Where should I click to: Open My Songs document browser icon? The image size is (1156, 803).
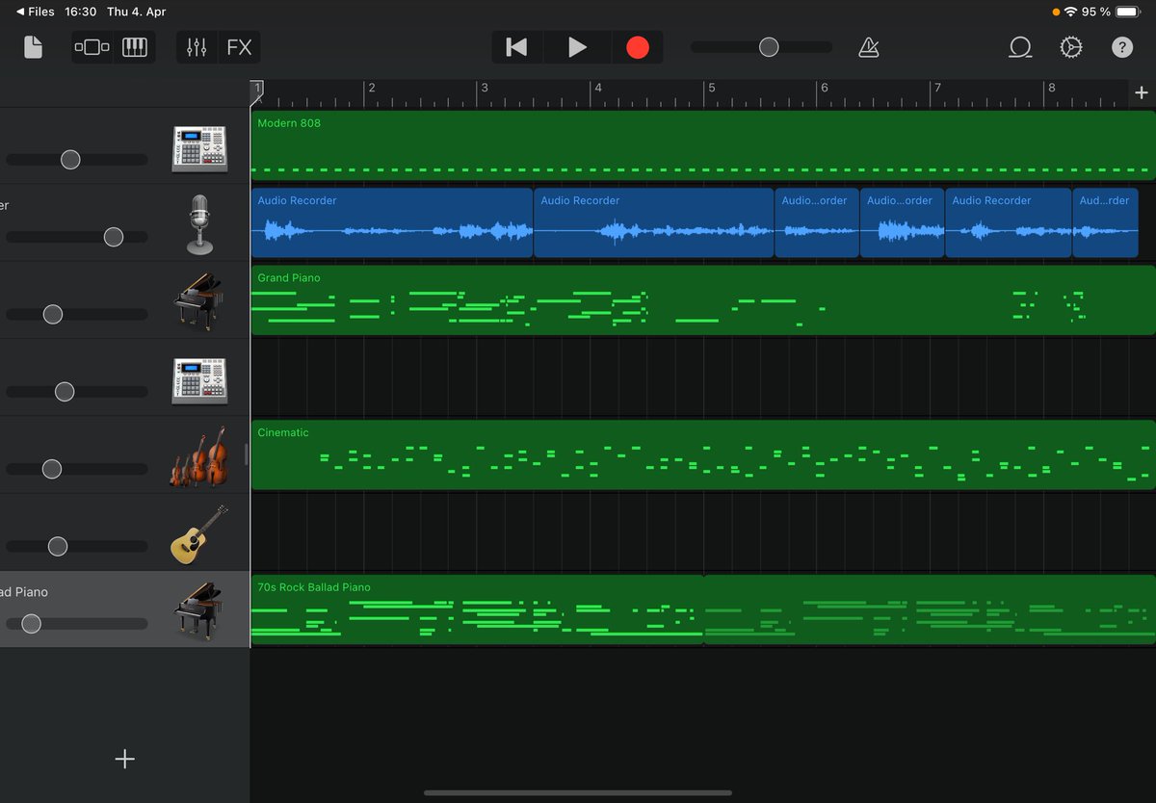tap(33, 47)
